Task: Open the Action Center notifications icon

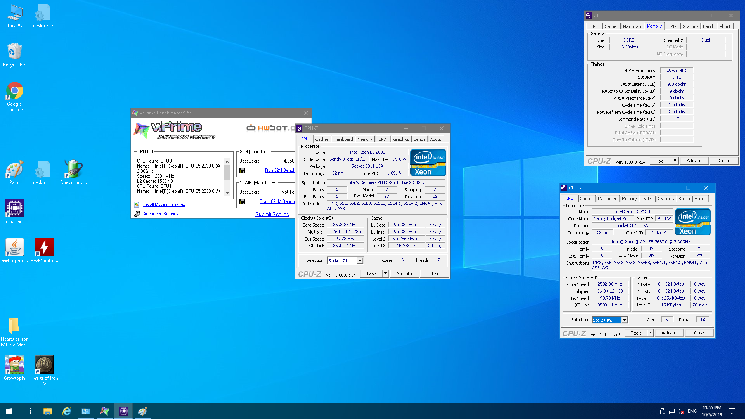Action: (x=732, y=411)
